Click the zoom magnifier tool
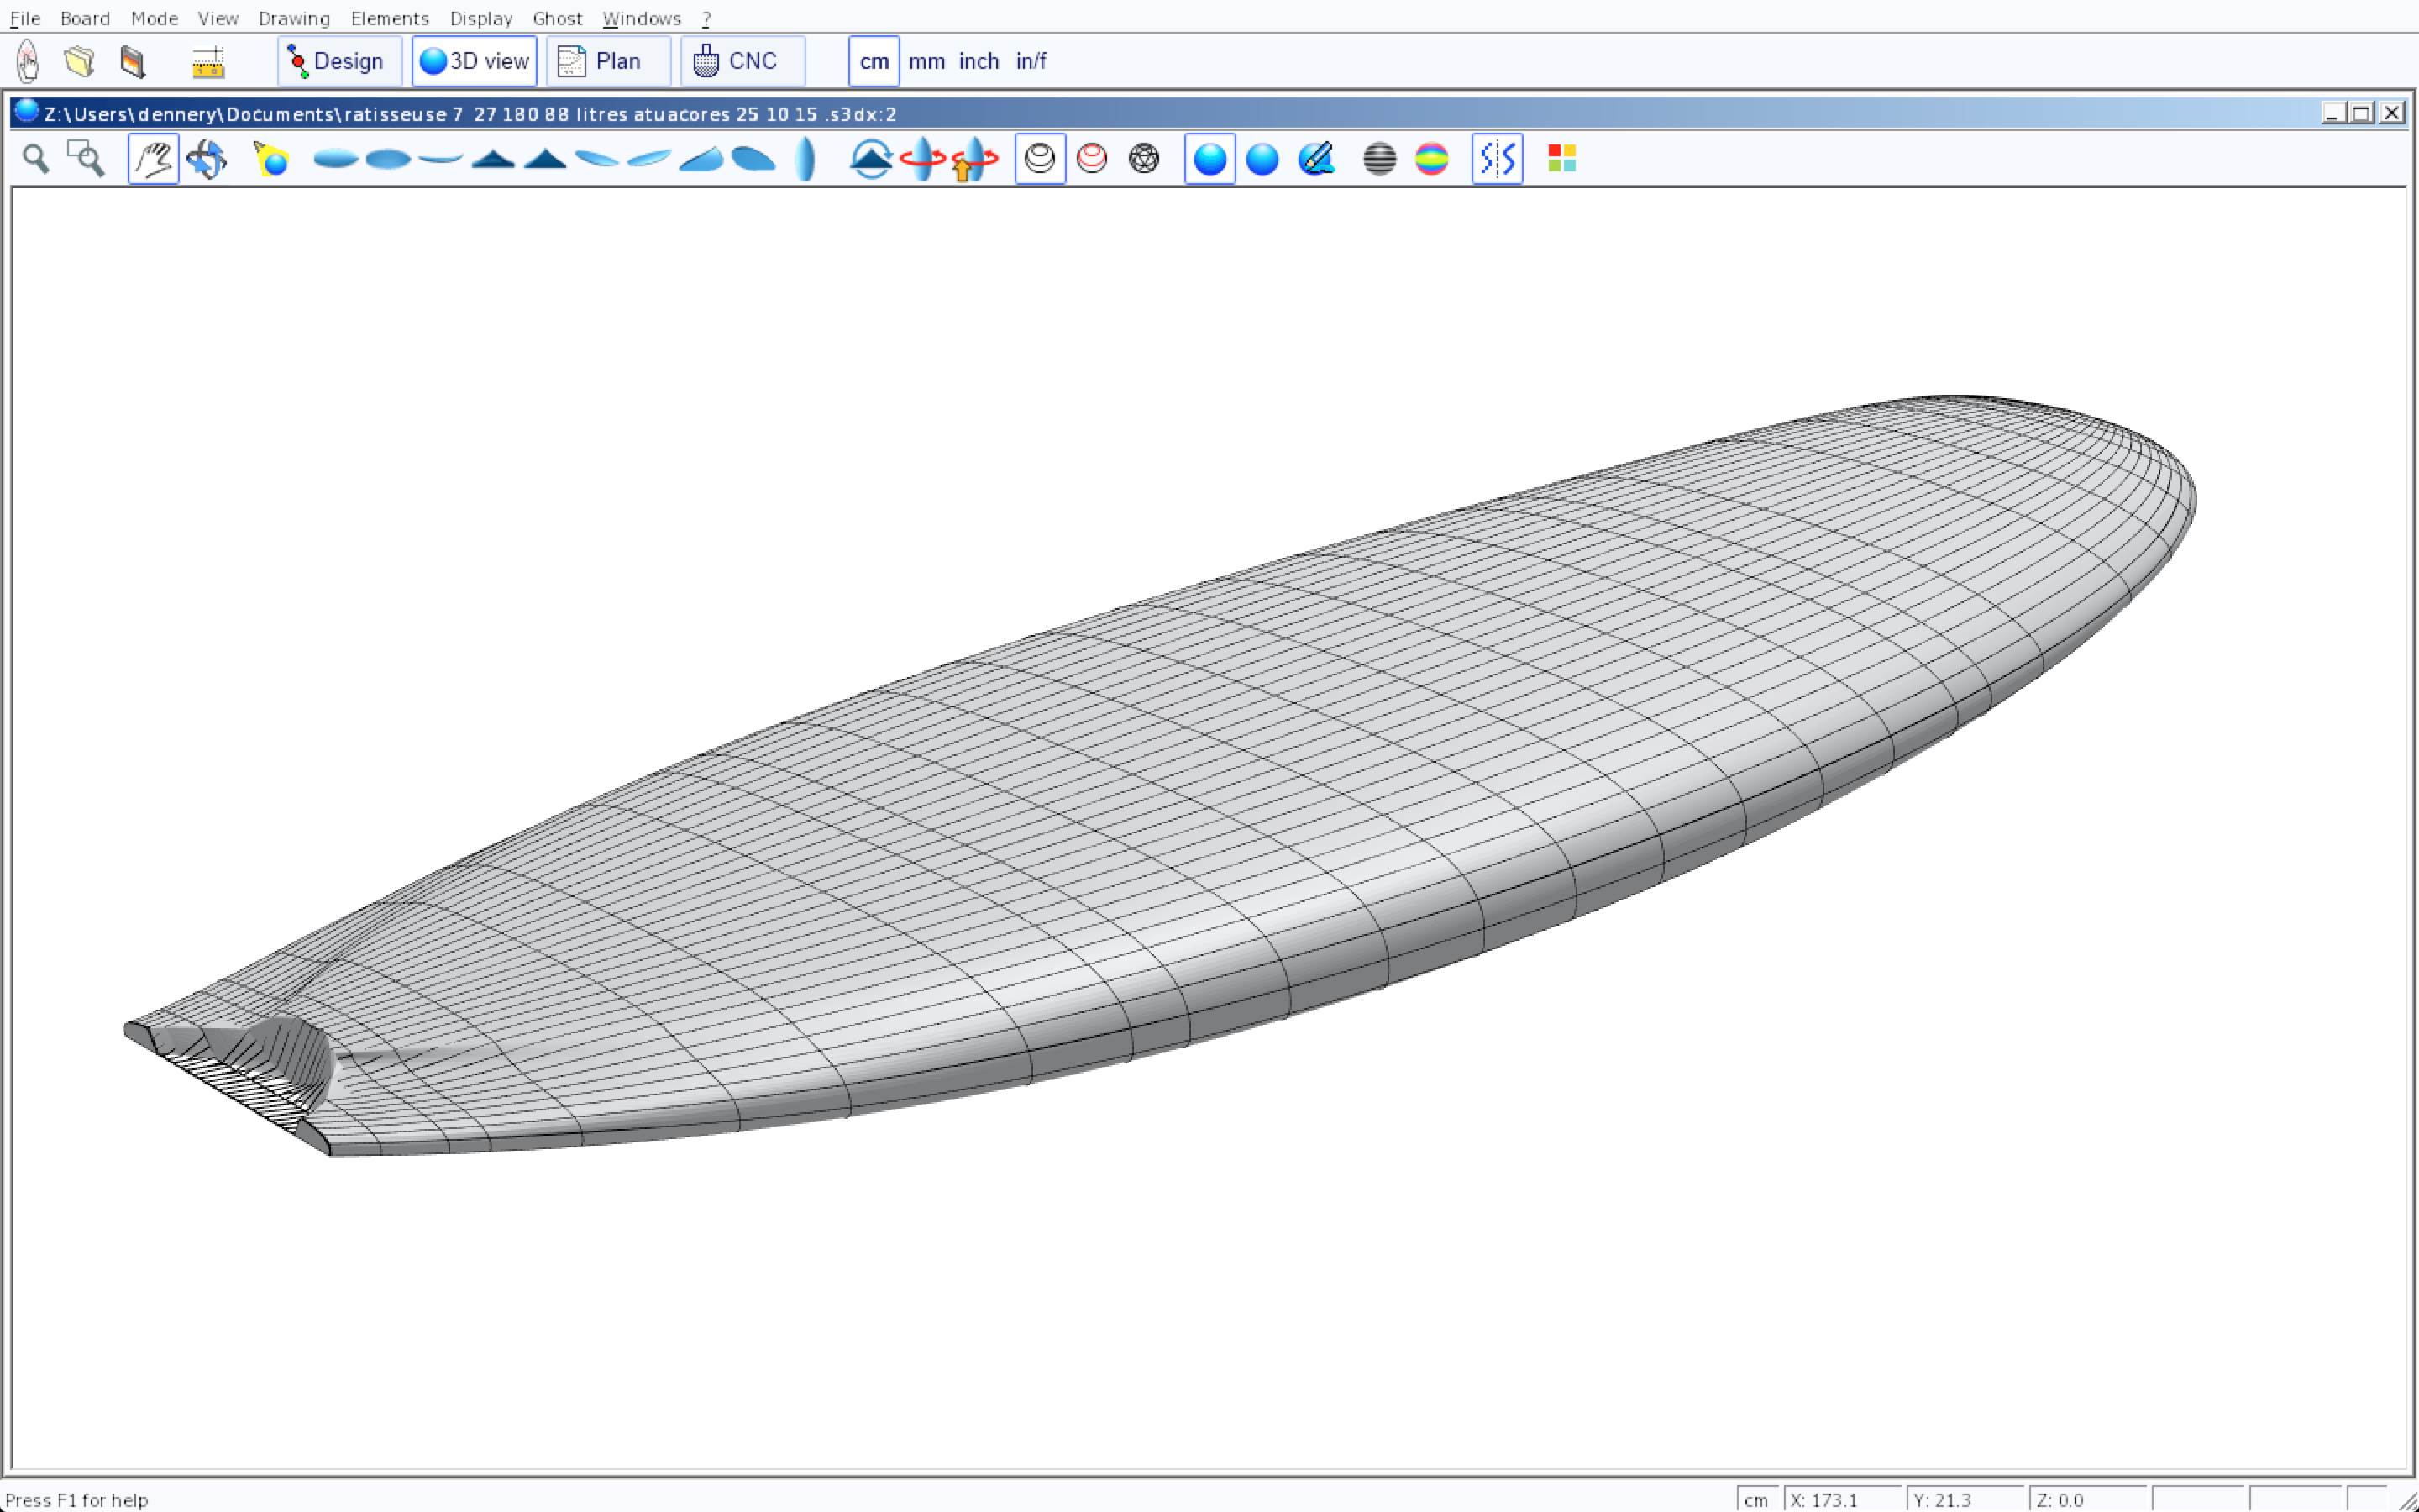2419x1512 pixels. [36, 159]
